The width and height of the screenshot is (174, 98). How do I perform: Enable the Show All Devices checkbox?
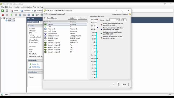(x=45, y=18)
